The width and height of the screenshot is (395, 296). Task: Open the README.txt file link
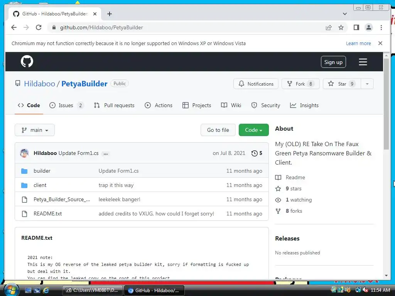(47, 214)
